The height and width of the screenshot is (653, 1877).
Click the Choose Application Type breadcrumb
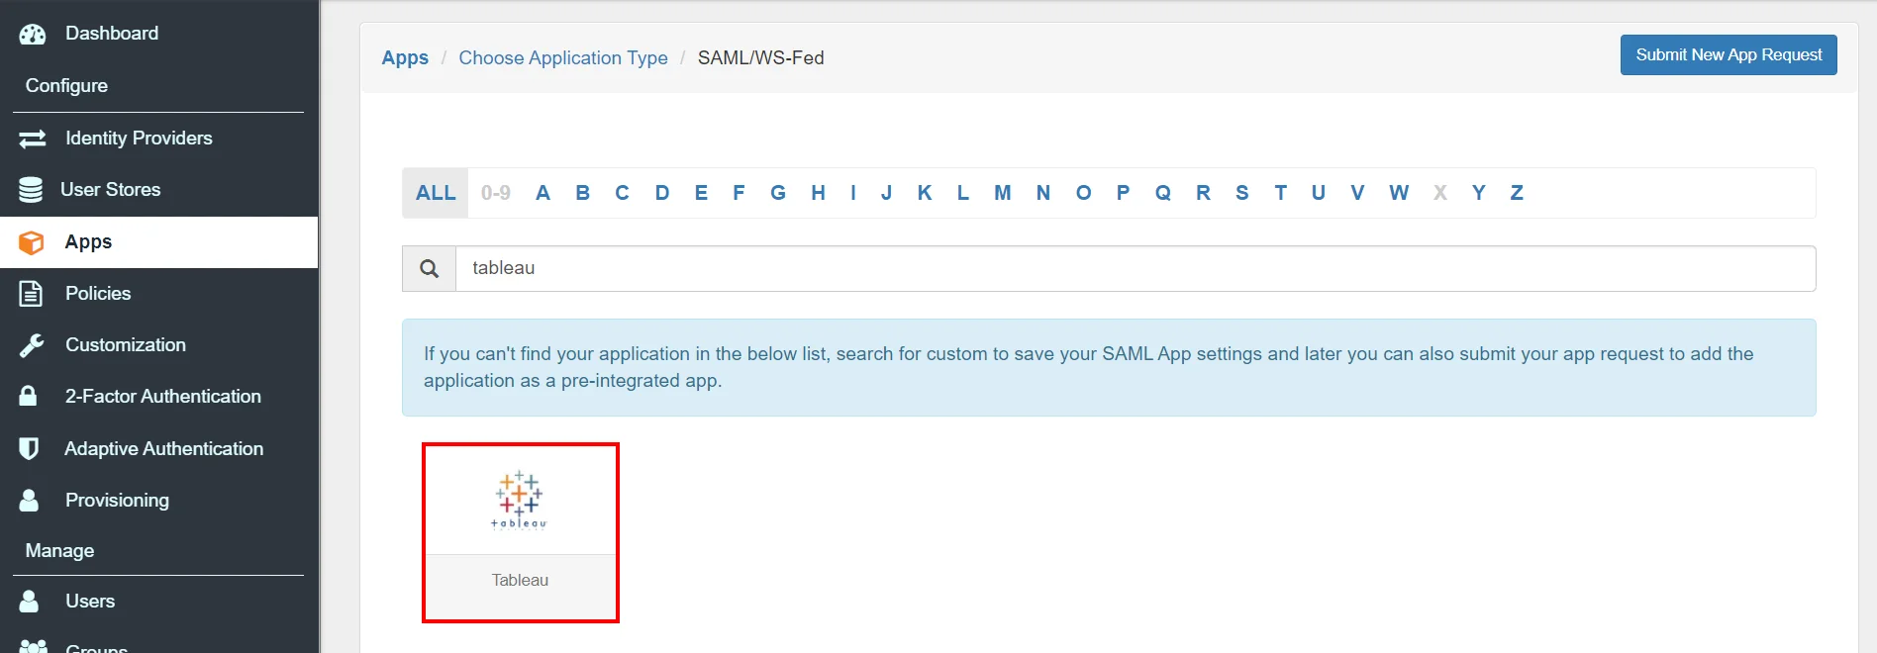[562, 57]
